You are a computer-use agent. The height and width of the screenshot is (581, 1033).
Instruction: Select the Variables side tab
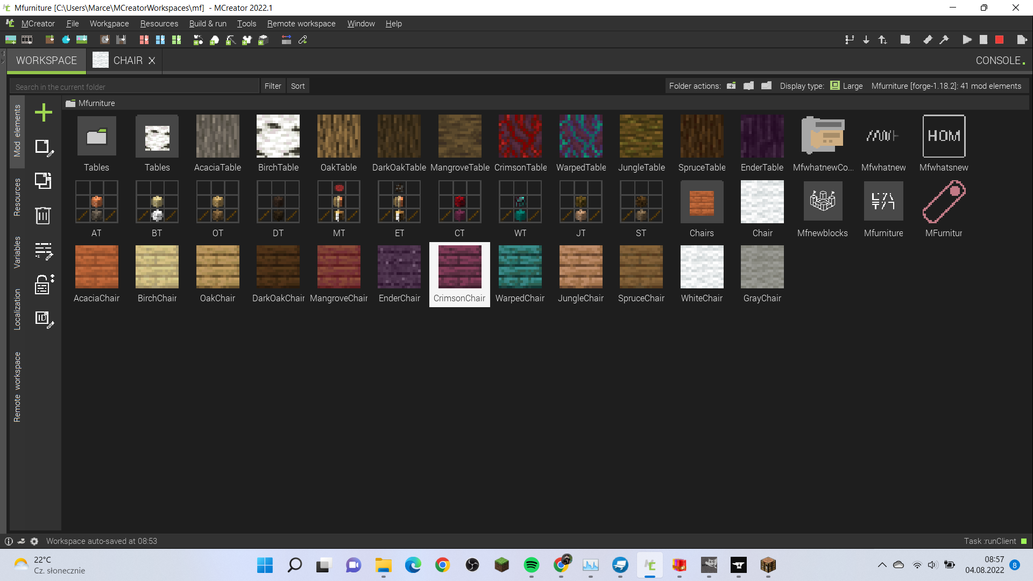(x=17, y=252)
